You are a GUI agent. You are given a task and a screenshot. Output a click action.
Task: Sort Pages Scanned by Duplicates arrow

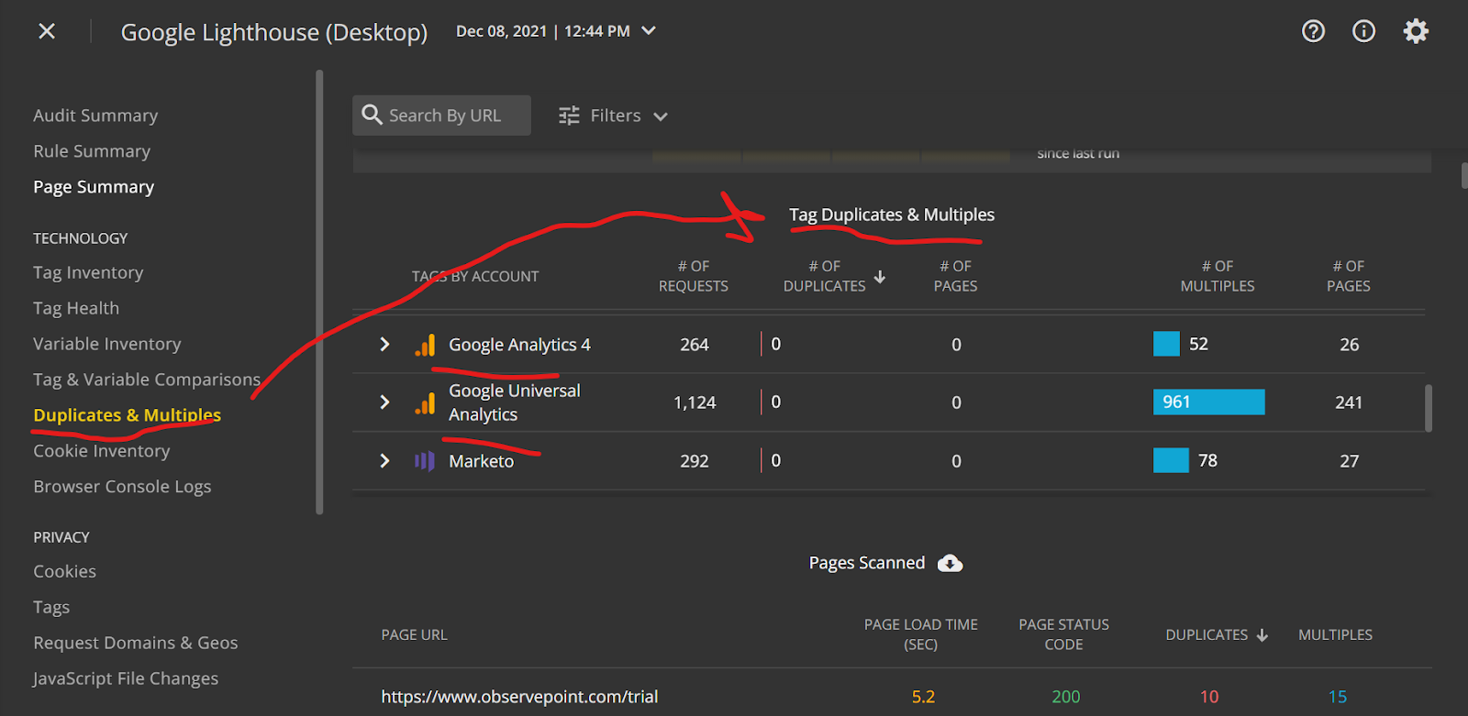1262,635
